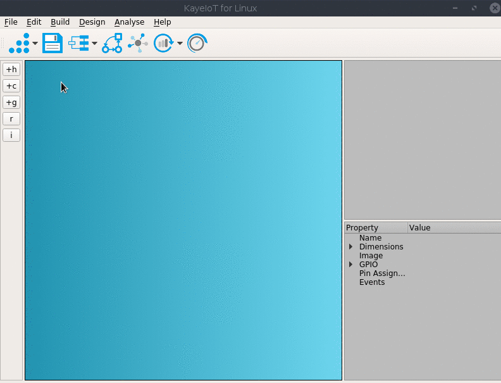Open the File menu
This screenshot has width=501, height=383.
click(x=11, y=22)
